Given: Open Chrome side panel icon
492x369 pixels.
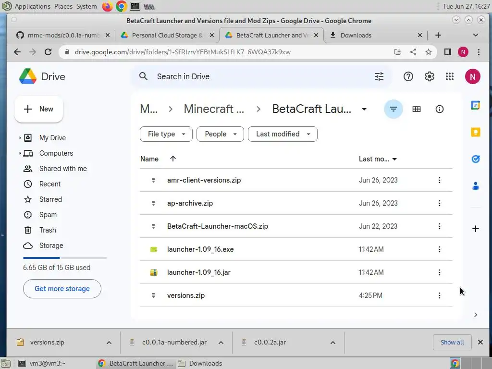Looking at the screenshot, I should [x=447, y=52].
